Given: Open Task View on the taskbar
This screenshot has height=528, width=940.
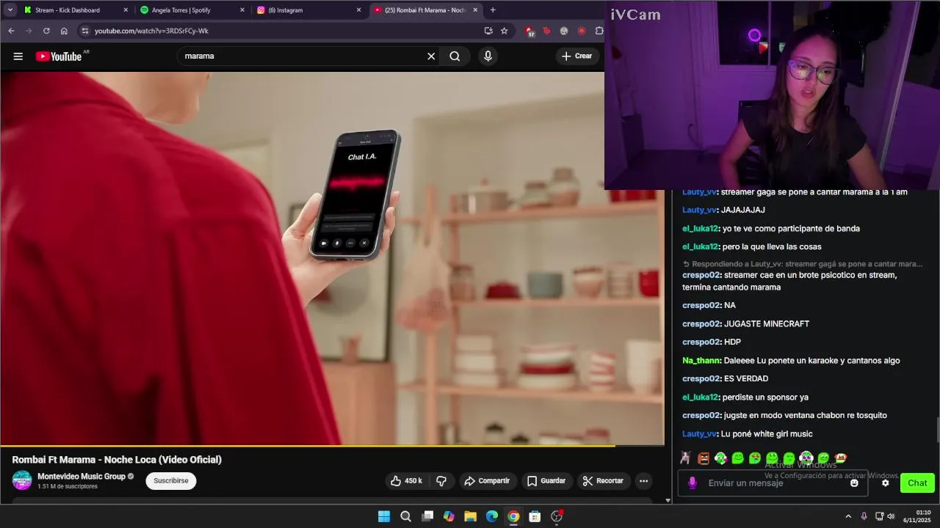Looking at the screenshot, I should coord(427,516).
